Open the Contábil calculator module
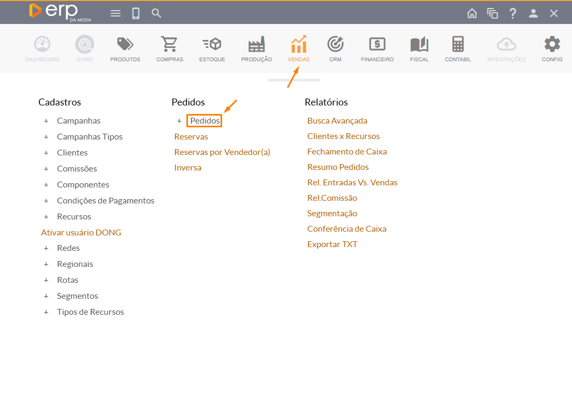Image resolution: width=572 pixels, height=400 pixels. (x=457, y=45)
